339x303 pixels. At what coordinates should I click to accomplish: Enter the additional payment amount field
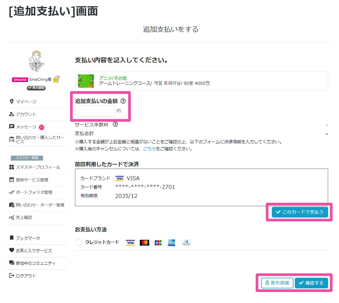coord(95,111)
